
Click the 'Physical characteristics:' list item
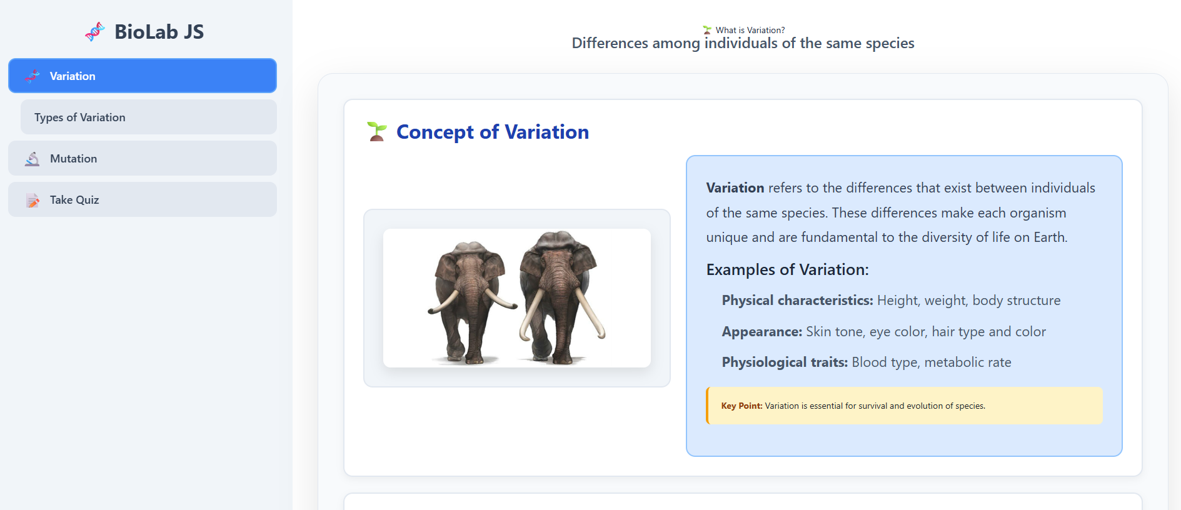click(892, 301)
